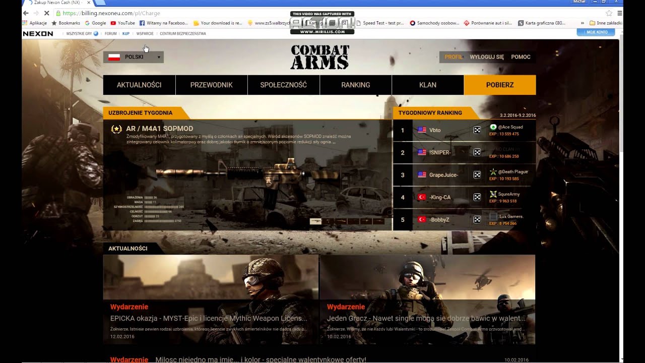Viewport: 645px width, 363px height.
Task: Click player name GrapeJuice- in ranking
Action: (443, 175)
